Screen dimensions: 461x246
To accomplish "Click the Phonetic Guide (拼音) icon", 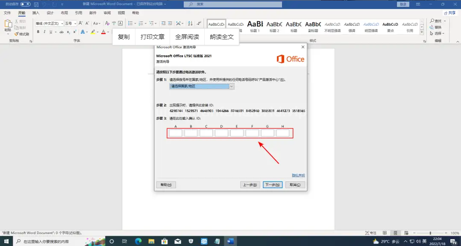I will [x=114, y=23].
